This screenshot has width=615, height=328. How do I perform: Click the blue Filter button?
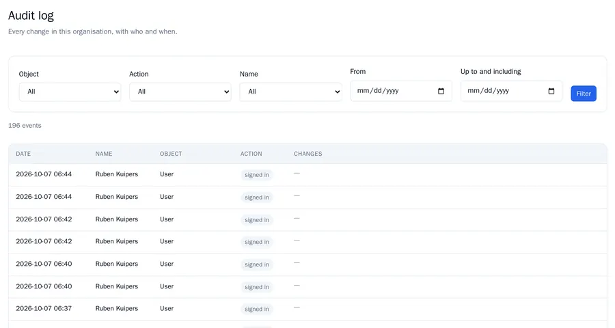584,94
